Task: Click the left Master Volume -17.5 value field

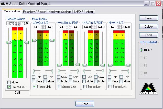Action: (x=11, y=24)
